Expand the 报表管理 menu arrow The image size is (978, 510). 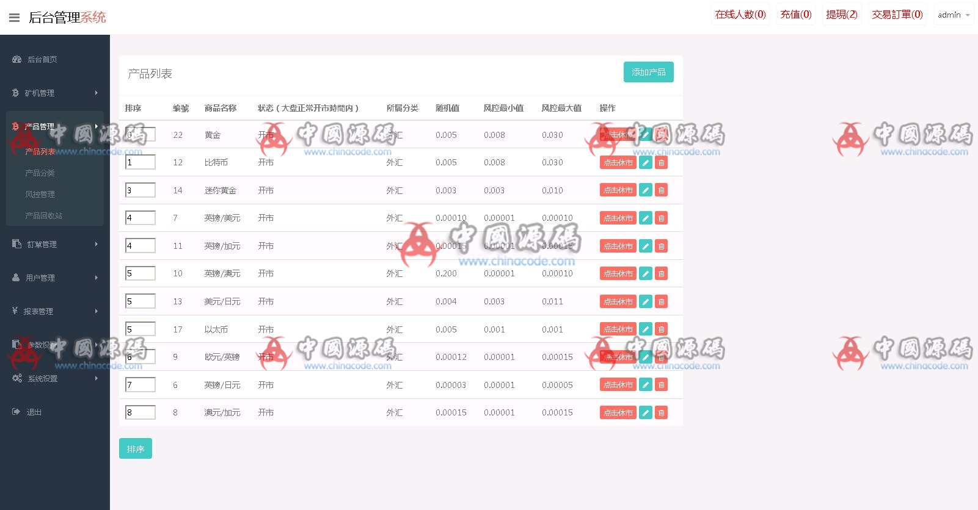[x=97, y=311]
